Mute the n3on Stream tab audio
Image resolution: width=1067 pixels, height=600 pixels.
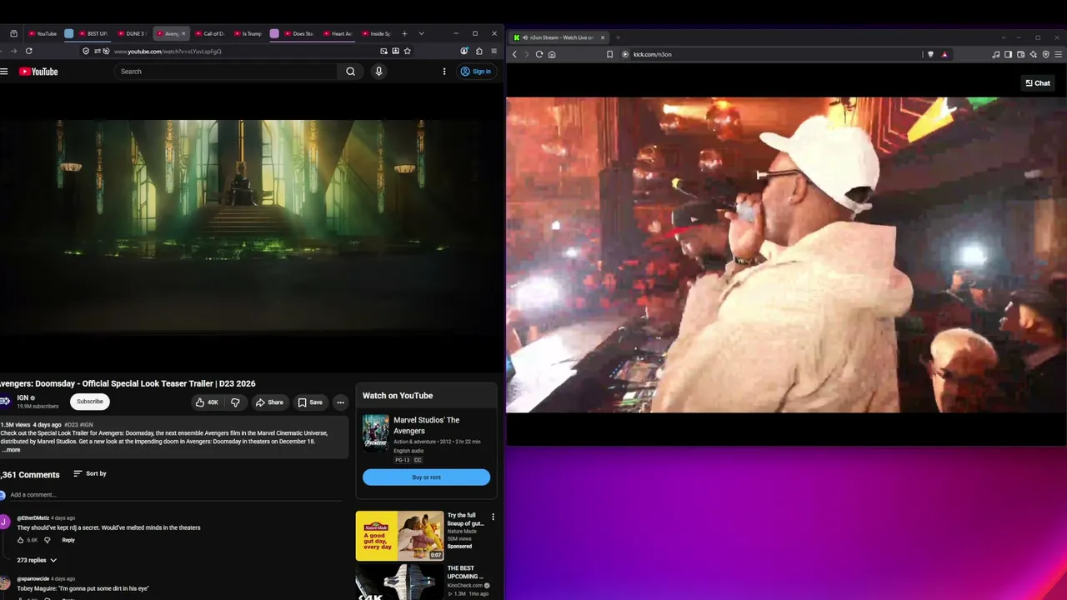pos(524,37)
